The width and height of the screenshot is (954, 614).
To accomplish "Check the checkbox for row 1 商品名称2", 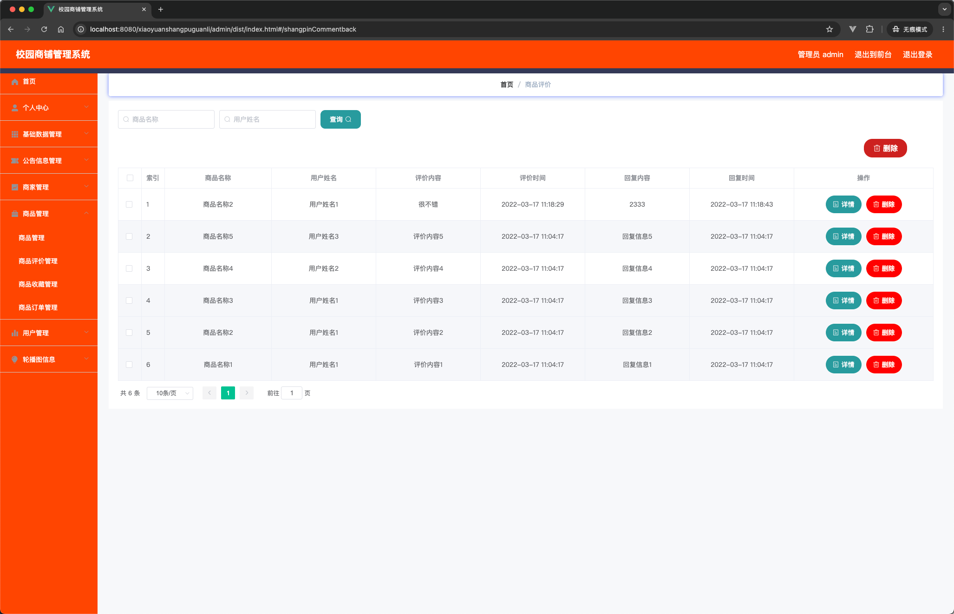I will coord(129,204).
